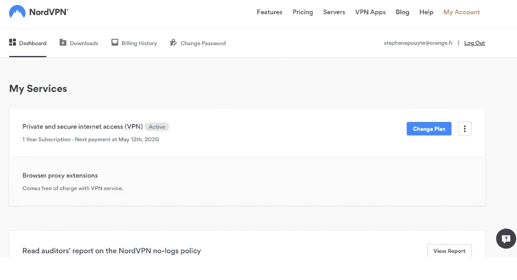This screenshot has width=517, height=280.
Task: Click the Active status badge
Action: tap(157, 127)
